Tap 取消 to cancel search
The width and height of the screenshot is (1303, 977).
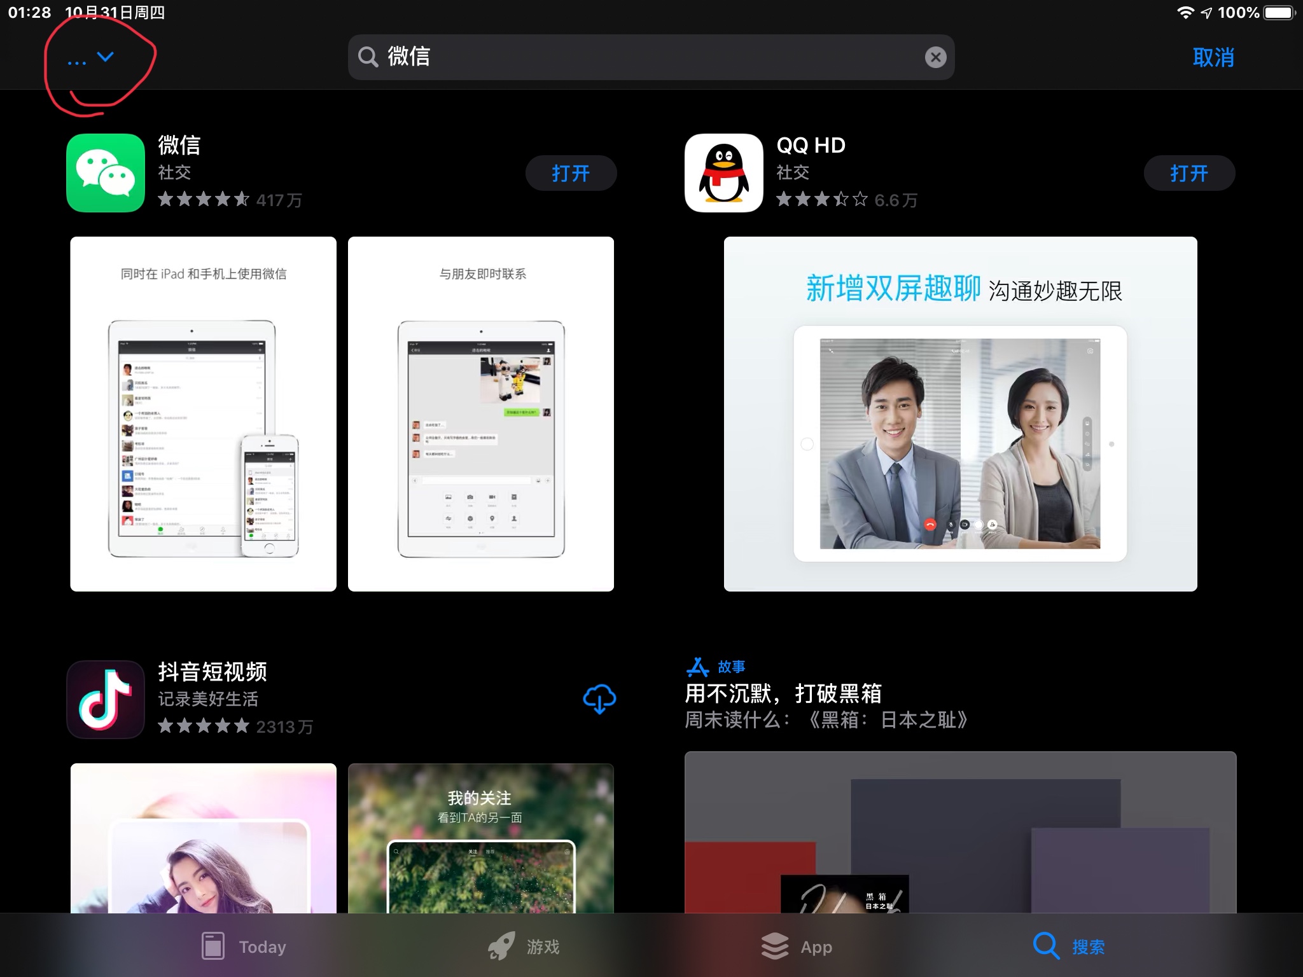coord(1213,57)
